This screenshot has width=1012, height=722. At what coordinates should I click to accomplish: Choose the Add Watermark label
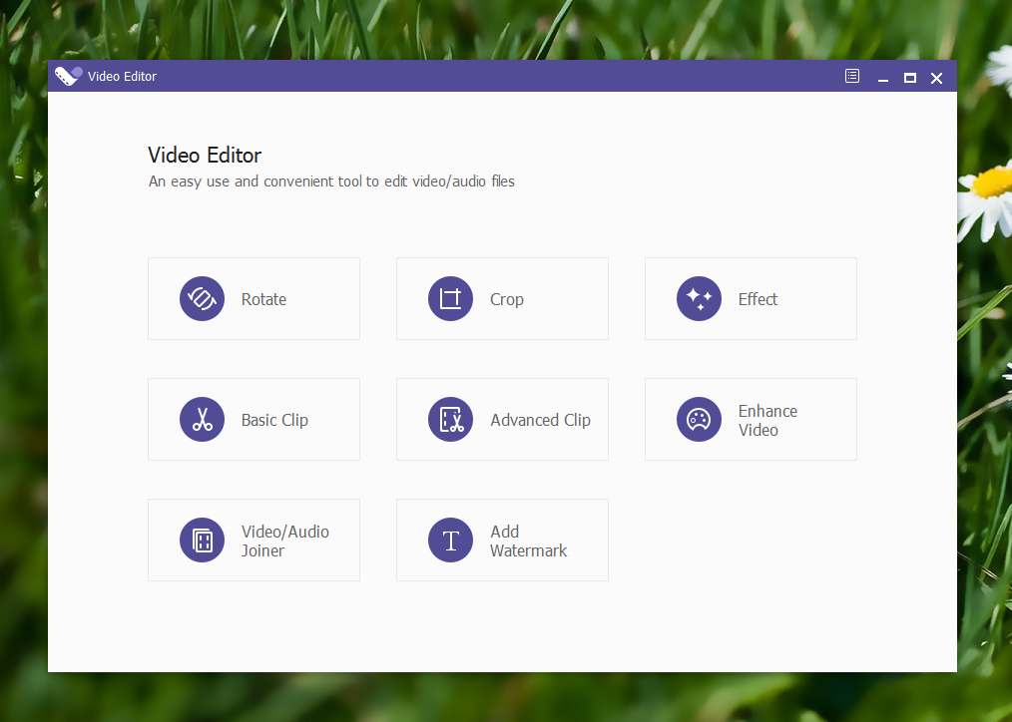[x=529, y=541]
